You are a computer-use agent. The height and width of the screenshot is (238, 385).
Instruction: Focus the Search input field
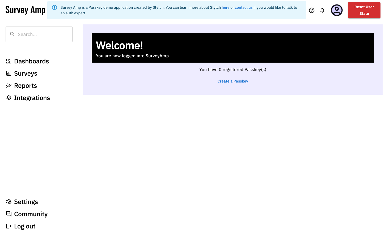pyautogui.click(x=39, y=34)
